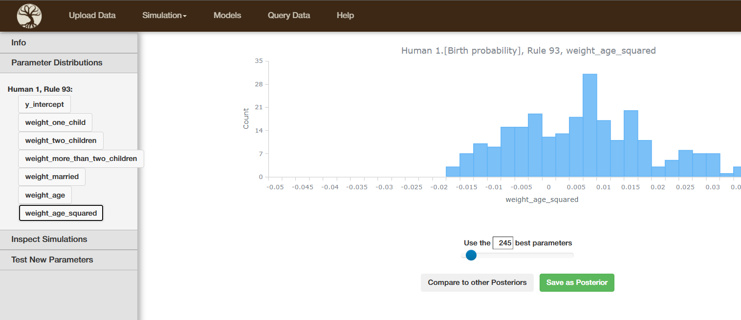The width and height of the screenshot is (741, 320).
Task: Expand the Inspect Simulations section
Action: point(68,240)
